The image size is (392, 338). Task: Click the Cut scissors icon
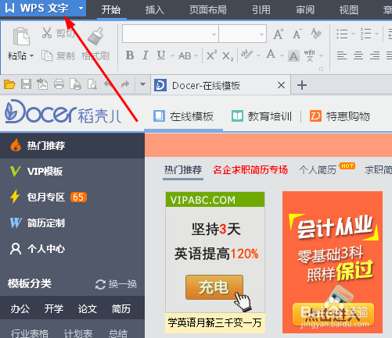(x=47, y=33)
